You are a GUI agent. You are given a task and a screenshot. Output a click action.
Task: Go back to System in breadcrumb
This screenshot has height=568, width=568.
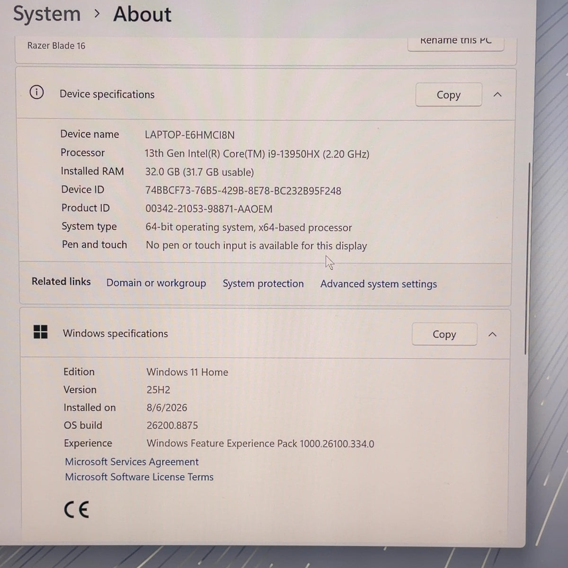pyautogui.click(x=47, y=14)
